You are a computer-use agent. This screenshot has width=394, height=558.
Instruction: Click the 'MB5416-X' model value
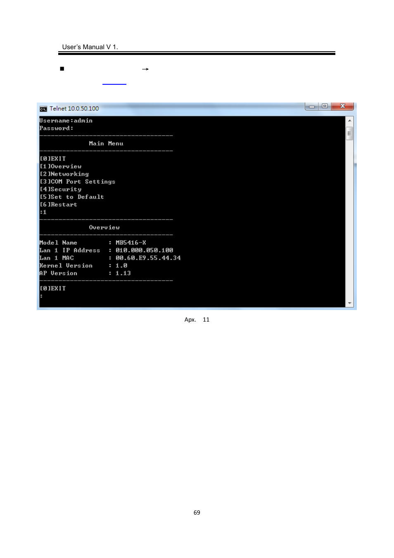(x=131, y=243)
